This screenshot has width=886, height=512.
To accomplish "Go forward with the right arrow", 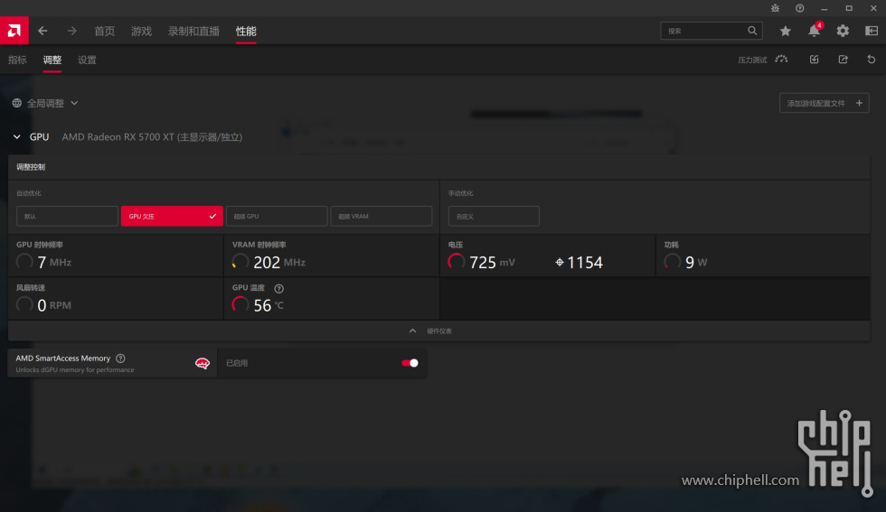I will (x=71, y=31).
